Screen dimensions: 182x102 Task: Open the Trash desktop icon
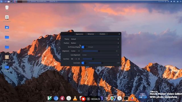click(7, 8)
